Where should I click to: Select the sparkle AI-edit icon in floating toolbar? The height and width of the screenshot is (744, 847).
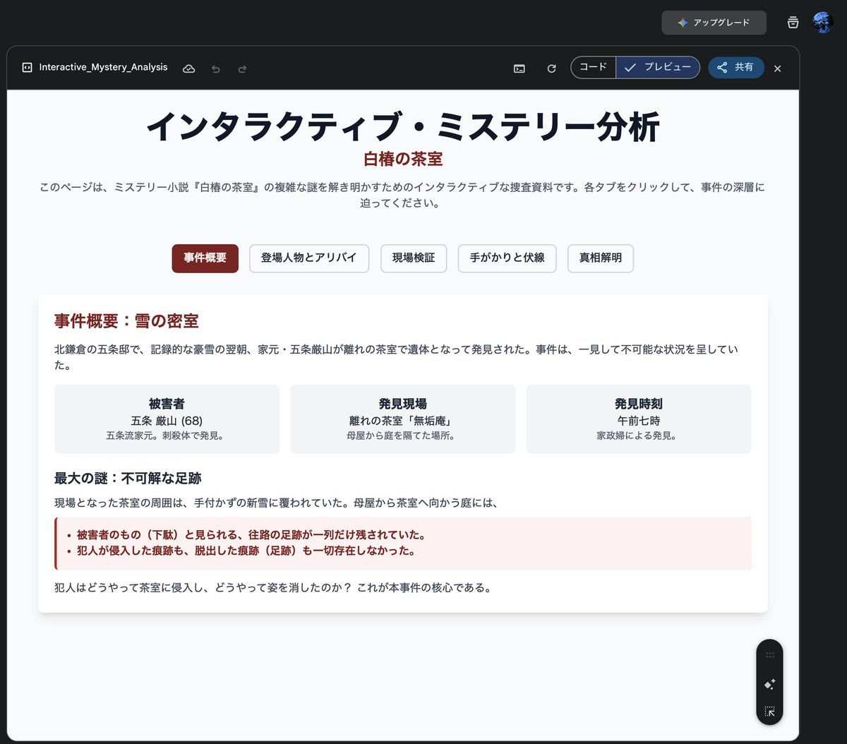(769, 684)
